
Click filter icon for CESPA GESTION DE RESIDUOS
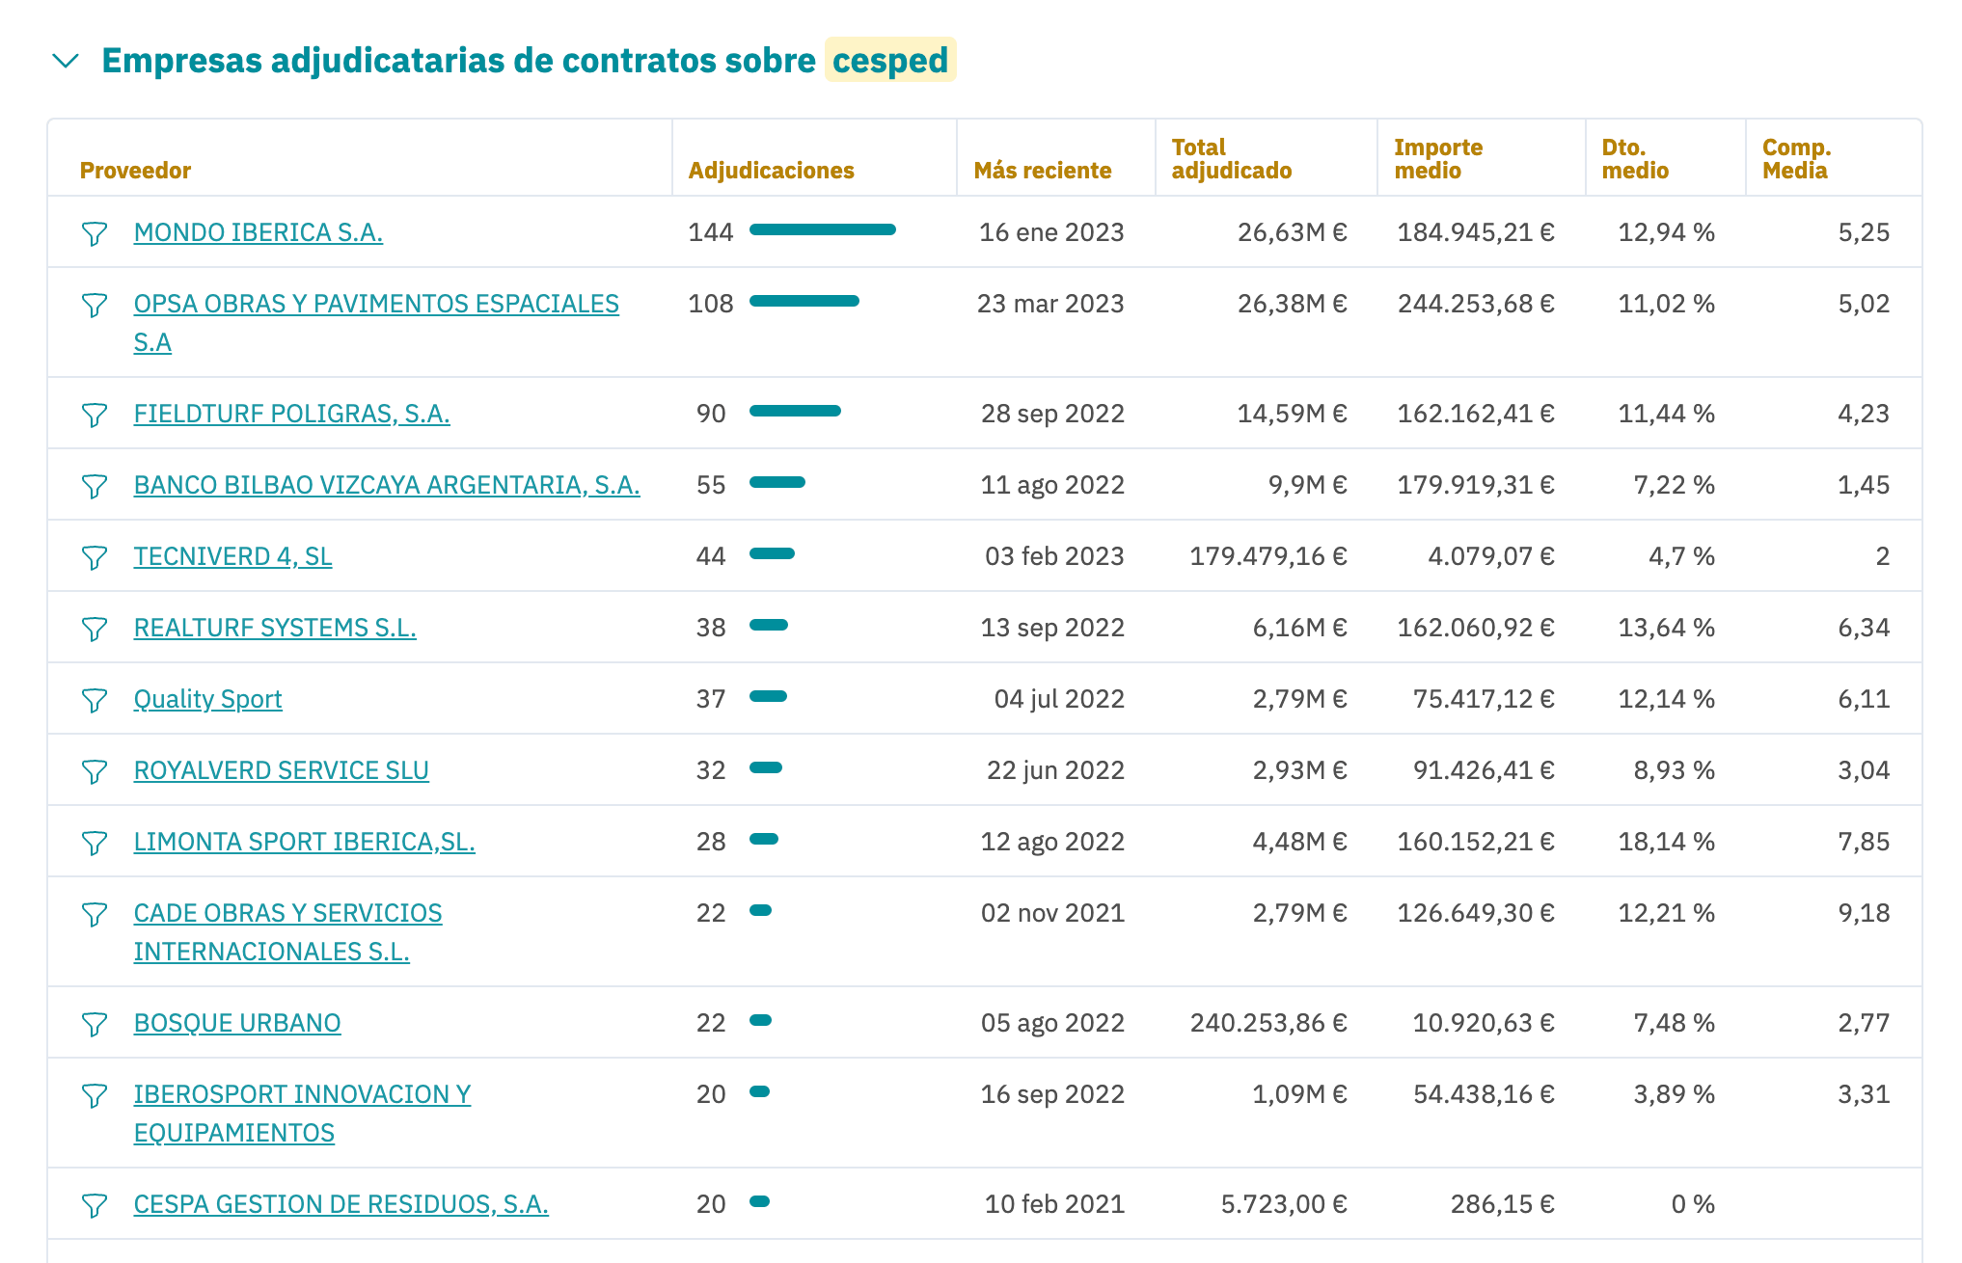94,1205
